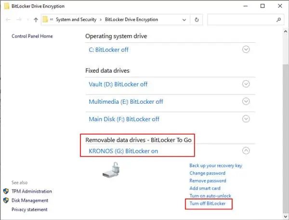Viewport: 289px width, 220px height.
Task: Refresh the BitLocker page
Action: (197, 20)
